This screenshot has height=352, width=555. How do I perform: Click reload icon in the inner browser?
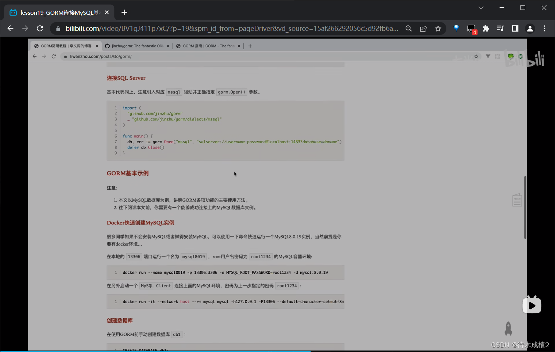pyautogui.click(x=54, y=56)
